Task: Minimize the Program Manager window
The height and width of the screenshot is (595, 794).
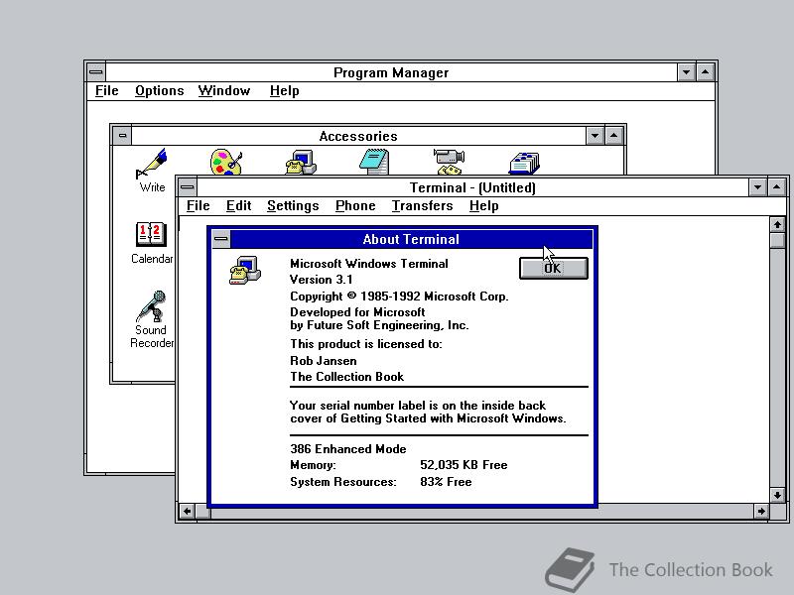Action: [x=686, y=72]
